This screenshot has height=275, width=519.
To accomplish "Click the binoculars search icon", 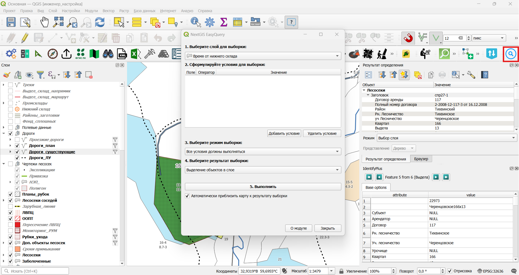I will tap(108, 54).
